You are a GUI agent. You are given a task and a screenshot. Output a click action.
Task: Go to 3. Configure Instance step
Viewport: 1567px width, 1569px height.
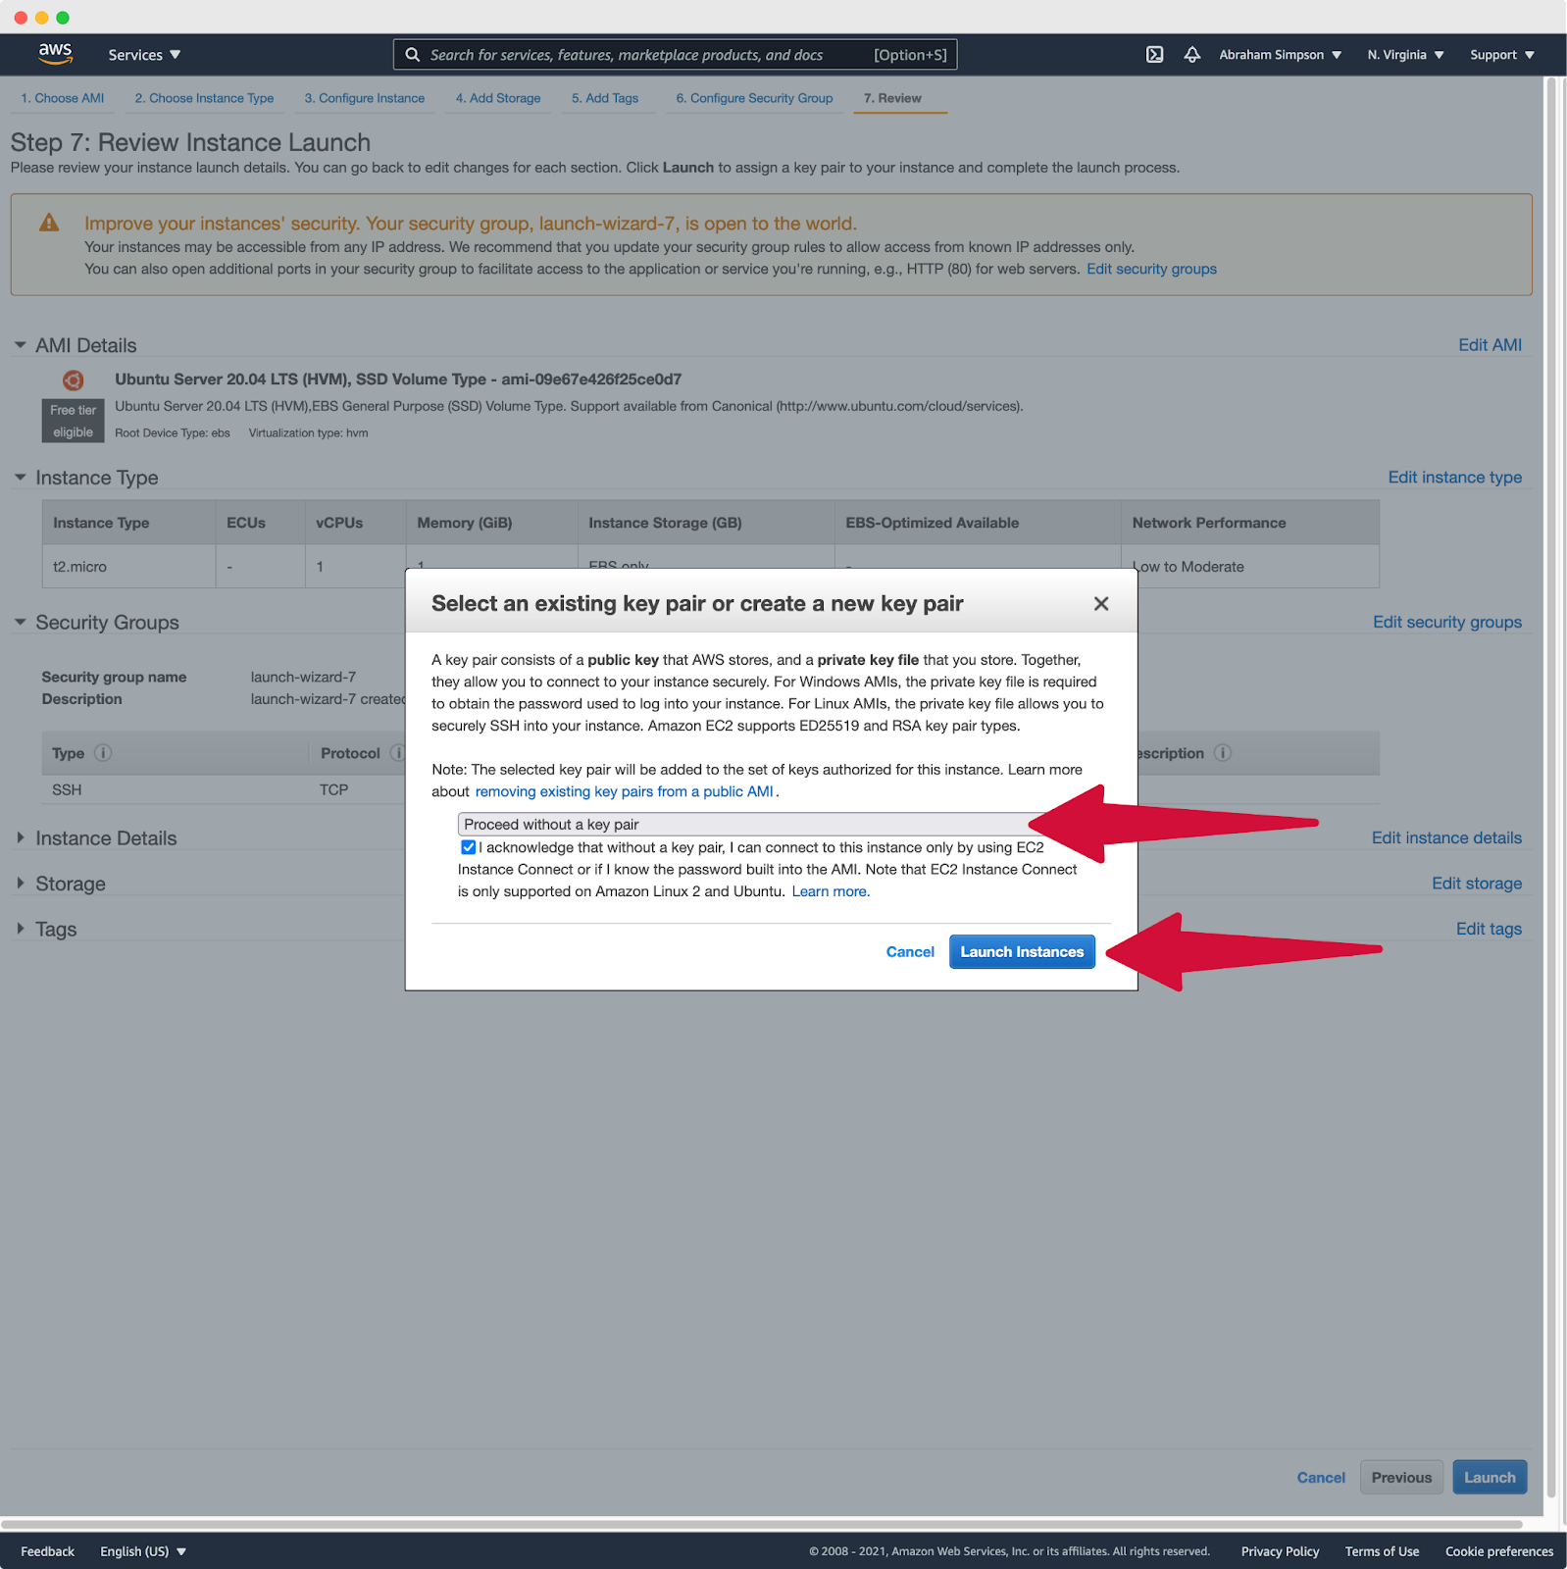(365, 98)
